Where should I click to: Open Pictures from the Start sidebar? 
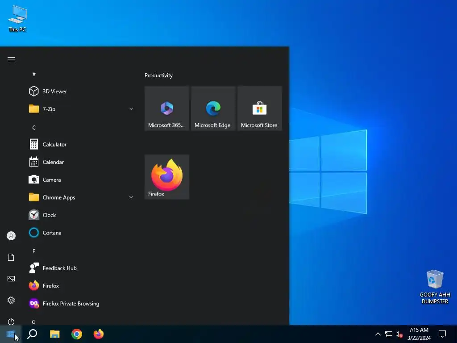[x=11, y=279]
